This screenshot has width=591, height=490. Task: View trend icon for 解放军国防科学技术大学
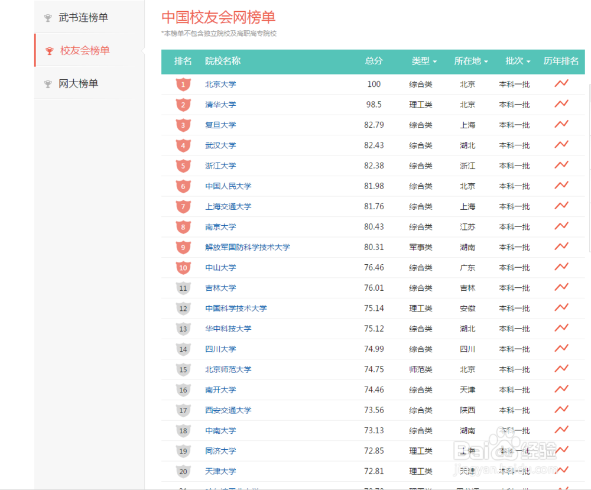point(561,246)
